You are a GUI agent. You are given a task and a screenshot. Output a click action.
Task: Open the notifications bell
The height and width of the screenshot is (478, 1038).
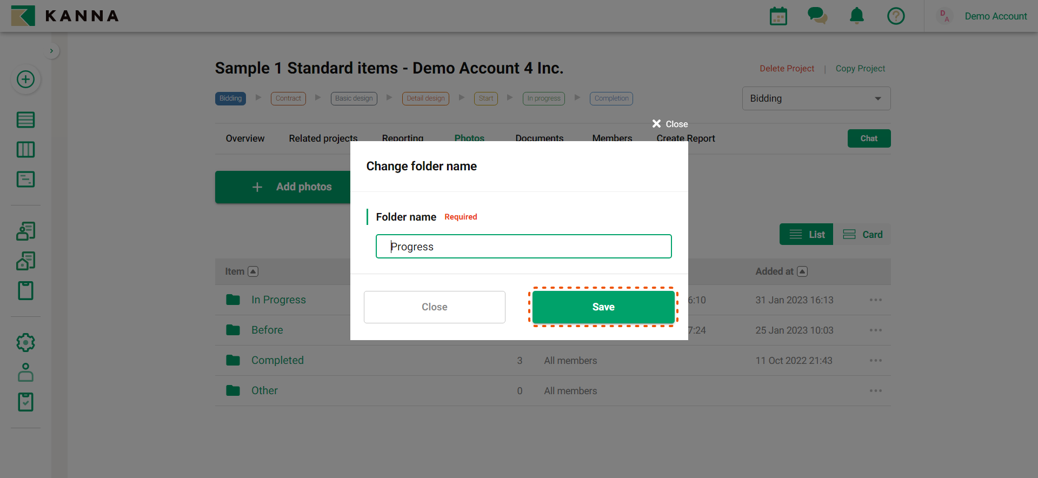pyautogui.click(x=856, y=16)
